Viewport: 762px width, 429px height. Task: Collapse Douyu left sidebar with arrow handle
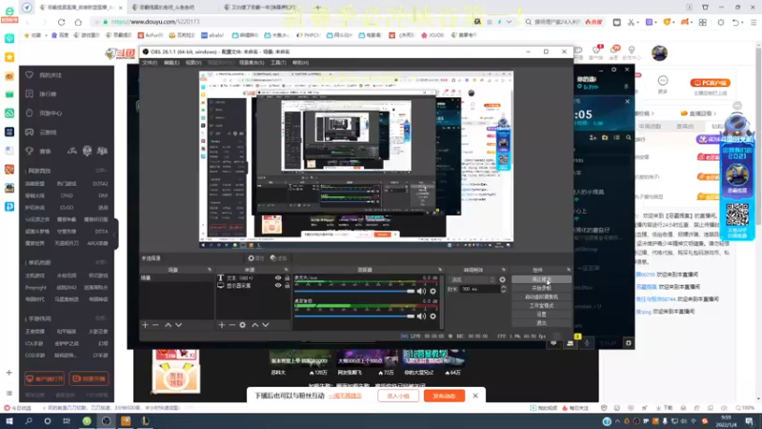click(x=115, y=235)
